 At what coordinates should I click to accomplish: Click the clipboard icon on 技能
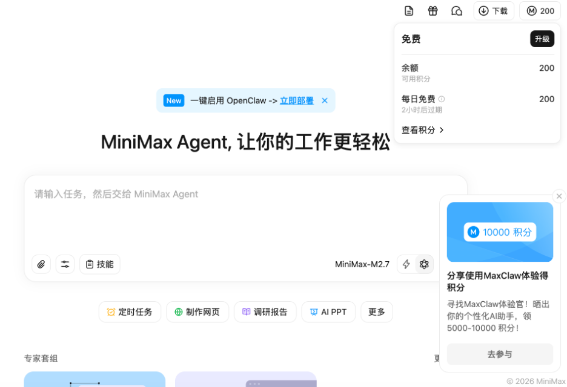(x=90, y=264)
